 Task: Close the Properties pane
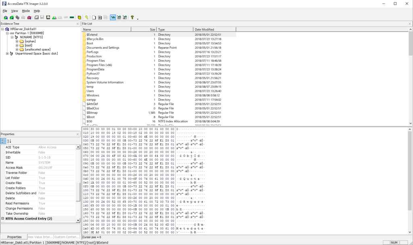[77, 134]
